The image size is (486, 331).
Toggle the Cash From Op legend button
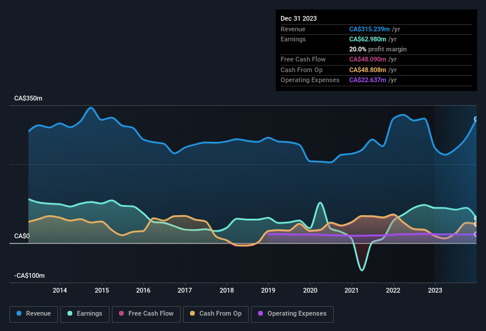coord(215,314)
